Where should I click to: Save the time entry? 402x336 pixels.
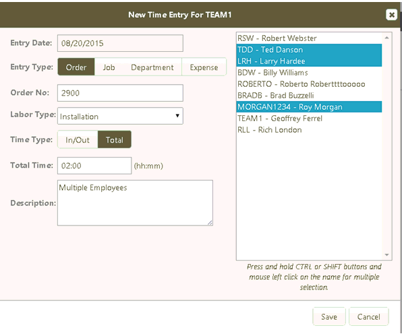pos(329,316)
